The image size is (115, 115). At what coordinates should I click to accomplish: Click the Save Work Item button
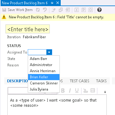17,10
